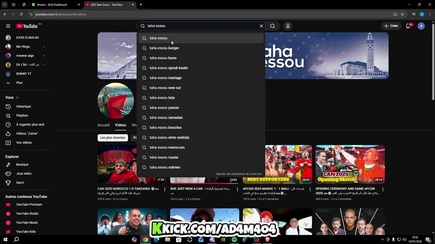Open a new browser tab

(x=141, y=5)
